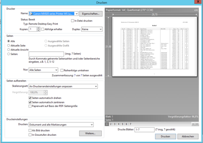
Task: Click the Eigenschaften button
Action: pyautogui.click(x=91, y=14)
